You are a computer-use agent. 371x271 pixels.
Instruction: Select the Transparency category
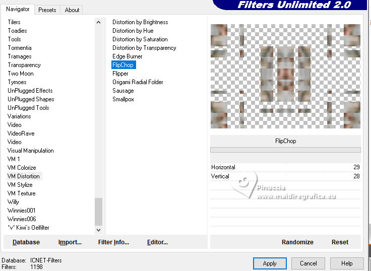pos(24,65)
